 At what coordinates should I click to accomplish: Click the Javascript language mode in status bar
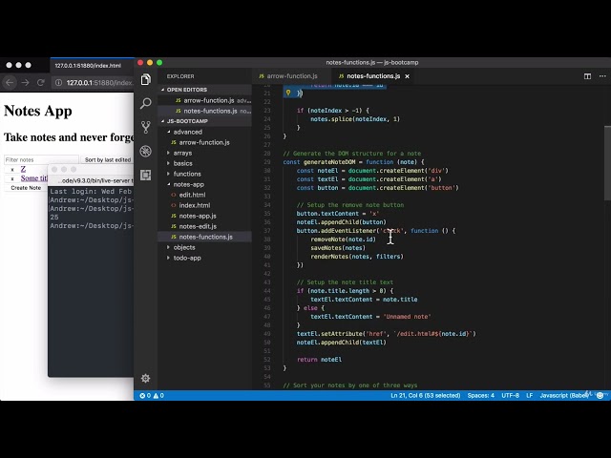564,396
